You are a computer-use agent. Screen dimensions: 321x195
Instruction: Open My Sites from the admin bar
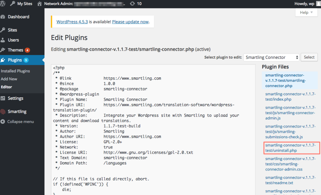pyautogui.click(x=21, y=4)
